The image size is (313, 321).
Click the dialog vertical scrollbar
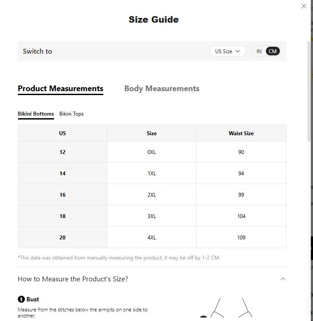(310, 92)
